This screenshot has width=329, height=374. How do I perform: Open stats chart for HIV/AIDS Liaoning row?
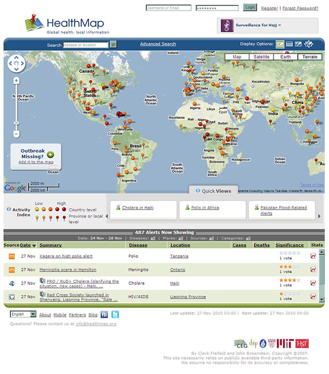313,296
